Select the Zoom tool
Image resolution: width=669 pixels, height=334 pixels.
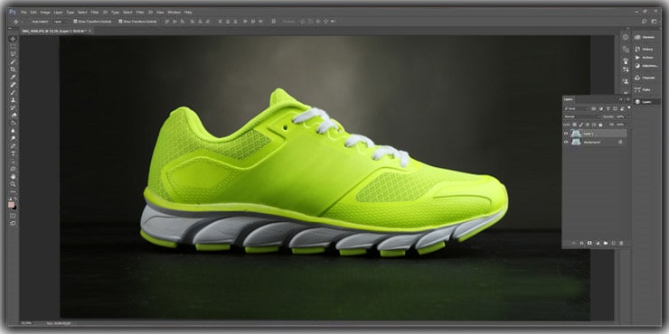click(13, 184)
